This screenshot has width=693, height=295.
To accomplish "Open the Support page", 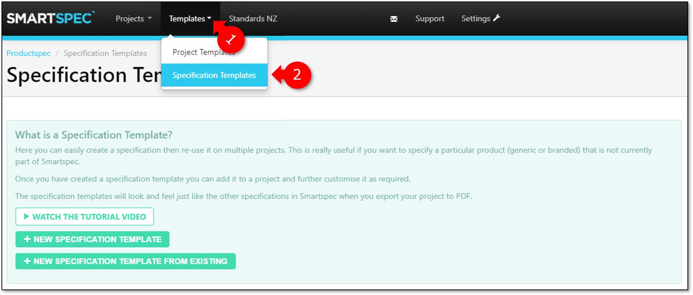I will (x=429, y=19).
